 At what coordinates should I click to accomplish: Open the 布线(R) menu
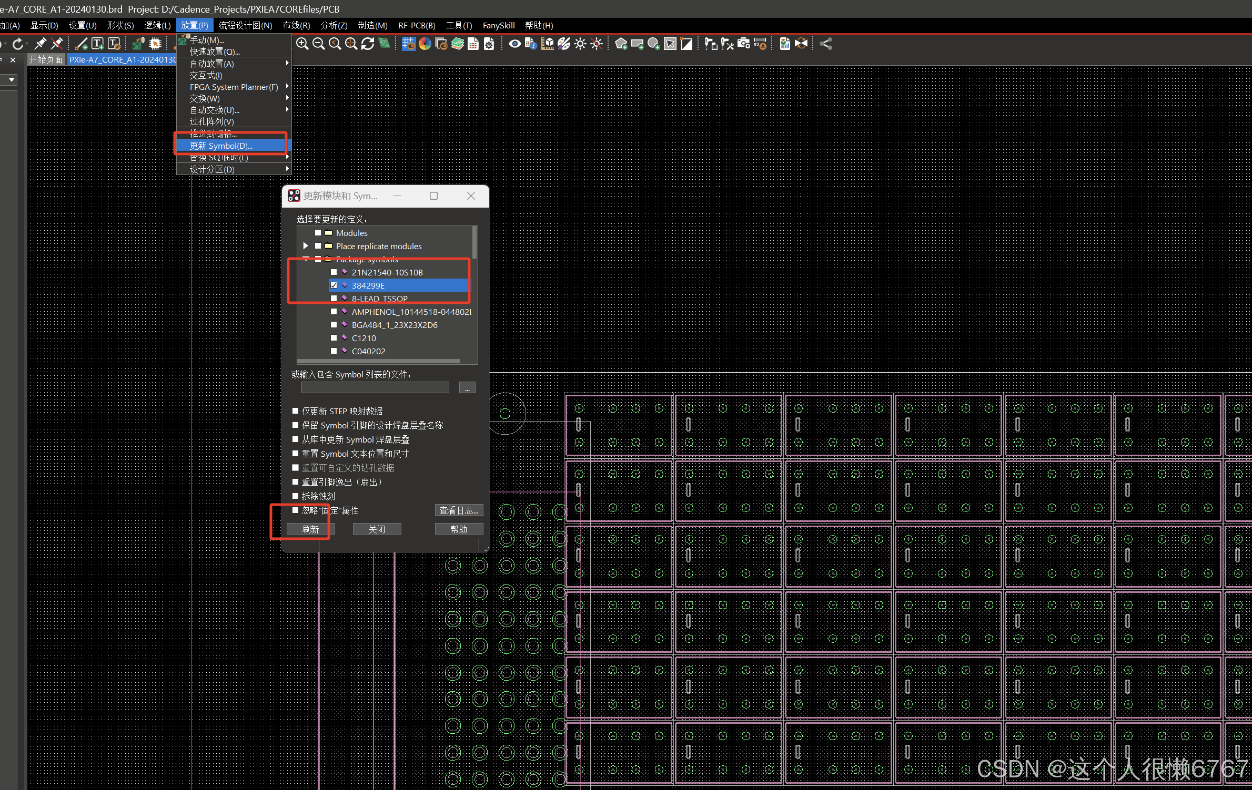tap(296, 25)
